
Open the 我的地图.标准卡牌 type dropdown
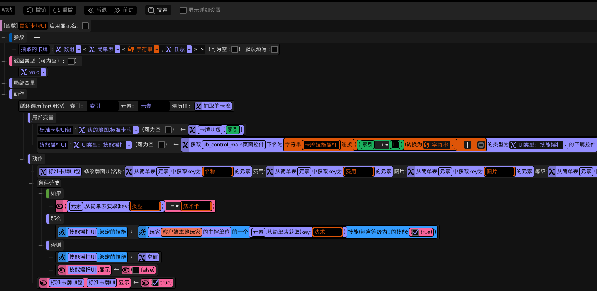136,130
